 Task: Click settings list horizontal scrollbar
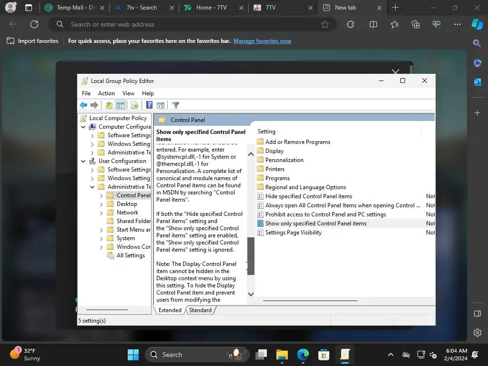pyautogui.click(x=310, y=301)
